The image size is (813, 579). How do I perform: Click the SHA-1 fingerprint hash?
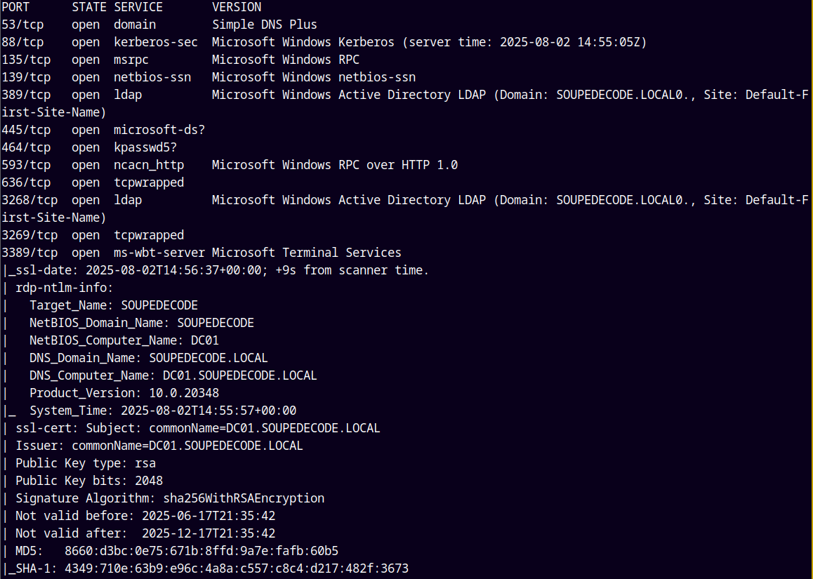click(237, 568)
